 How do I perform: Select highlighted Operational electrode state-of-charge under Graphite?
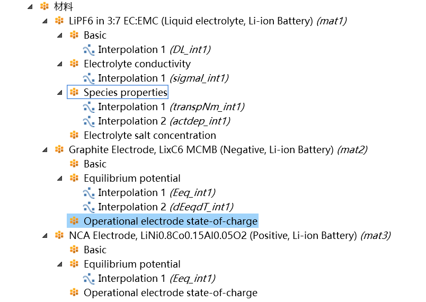tap(170, 221)
